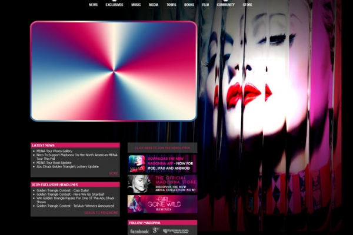
Task: Open the EXCLUSIVES menu item
Action: [x=114, y=5]
